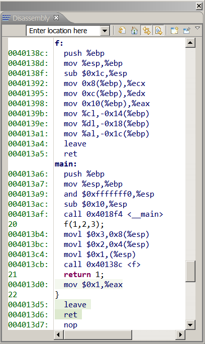The image size is (205, 344).
Task: Click the horizontal scrollbar thumb
Action: [x=98, y=335]
